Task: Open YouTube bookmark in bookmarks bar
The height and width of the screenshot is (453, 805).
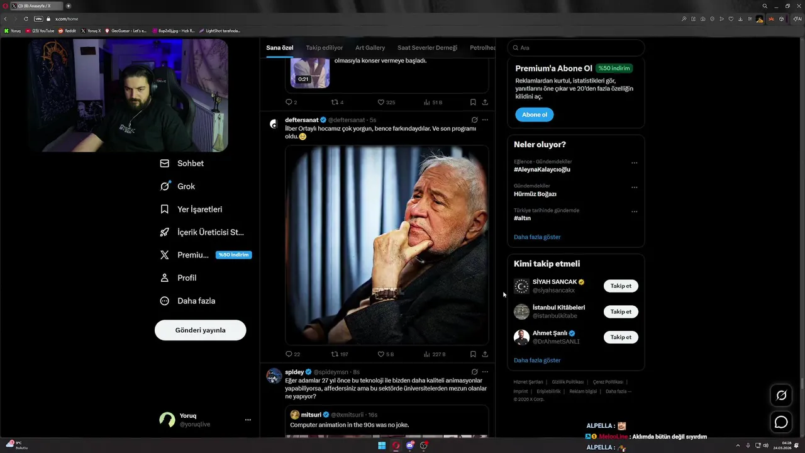Action: click(x=40, y=31)
